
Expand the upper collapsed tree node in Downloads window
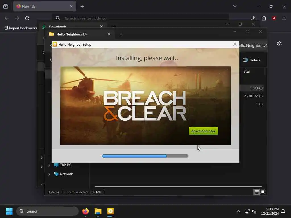[x=41, y=158]
